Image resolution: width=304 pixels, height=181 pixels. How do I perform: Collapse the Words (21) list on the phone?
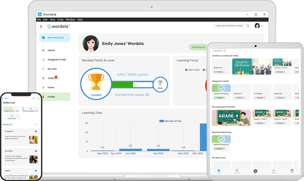(36, 125)
